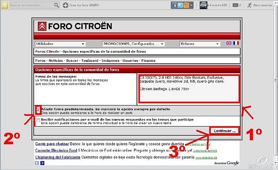This screenshot has height=170, width=278.
Task: Click the Continuar button
Action: 225,131
